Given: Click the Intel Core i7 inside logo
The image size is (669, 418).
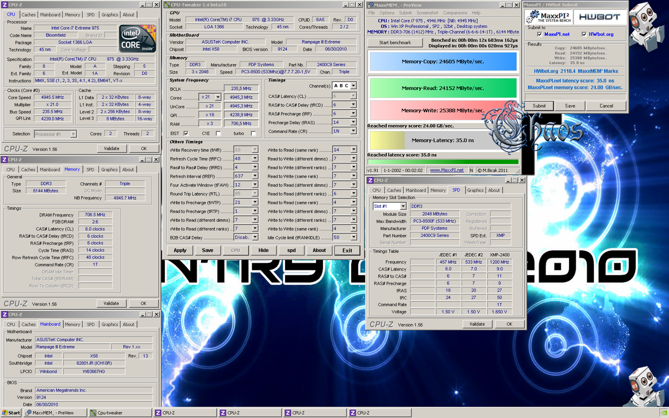Looking at the screenshot, I should [x=137, y=38].
